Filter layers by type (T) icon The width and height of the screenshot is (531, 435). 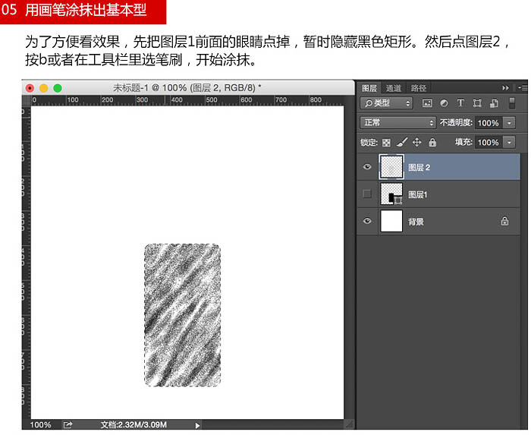[x=460, y=103]
